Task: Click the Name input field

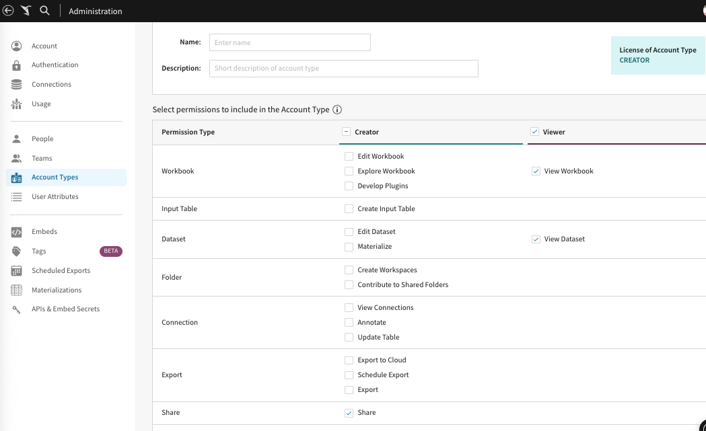Action: (290, 42)
